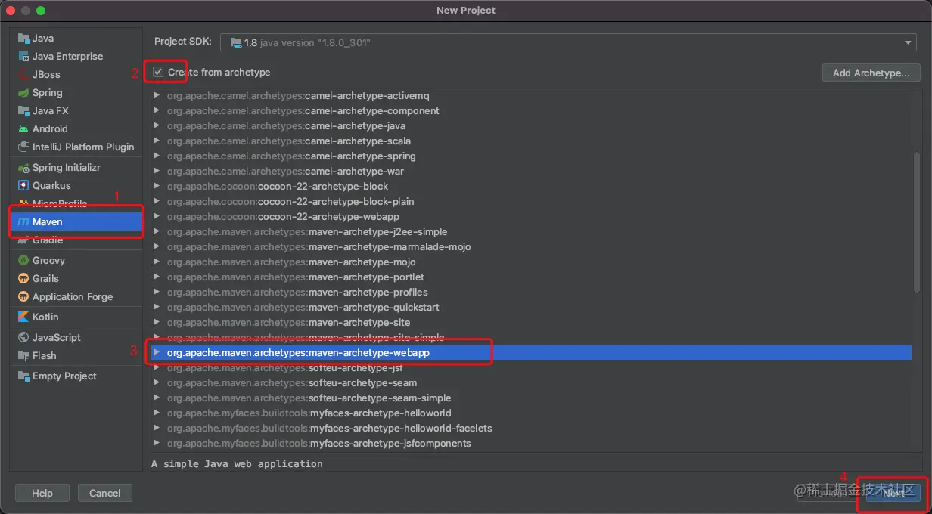The image size is (932, 514).
Task: Click the Spring Initializr icon
Action: [23, 167]
